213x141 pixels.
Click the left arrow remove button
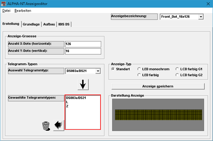59,125
